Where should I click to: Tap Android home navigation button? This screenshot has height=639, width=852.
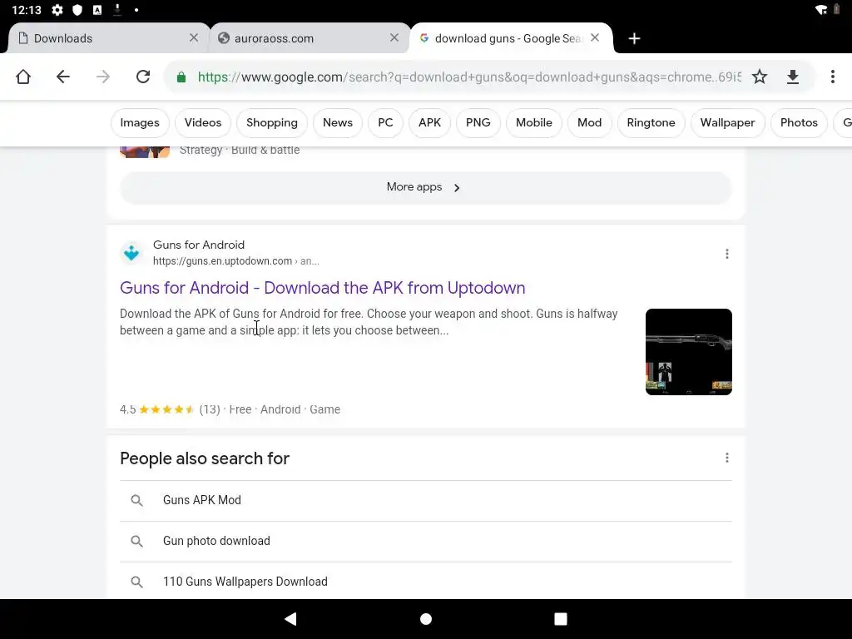[x=426, y=619]
